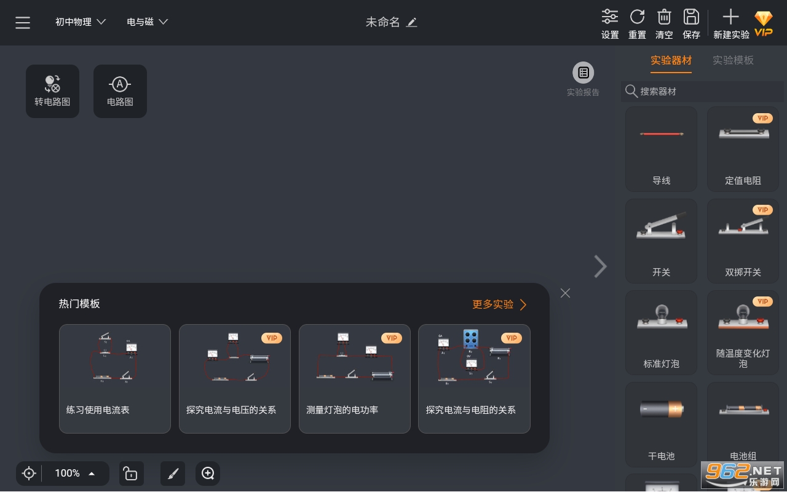The height and width of the screenshot is (492, 787).
Task: Click the zoom in magnifier icon
Action: tap(208, 474)
